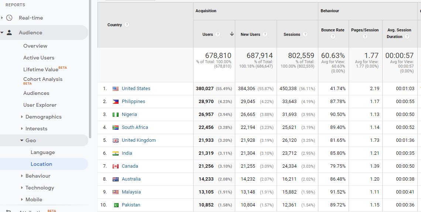
Task: Open help icon beside New Users
Action: [265, 34]
